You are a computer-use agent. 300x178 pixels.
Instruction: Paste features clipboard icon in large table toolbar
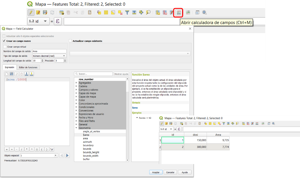pos(90,13)
